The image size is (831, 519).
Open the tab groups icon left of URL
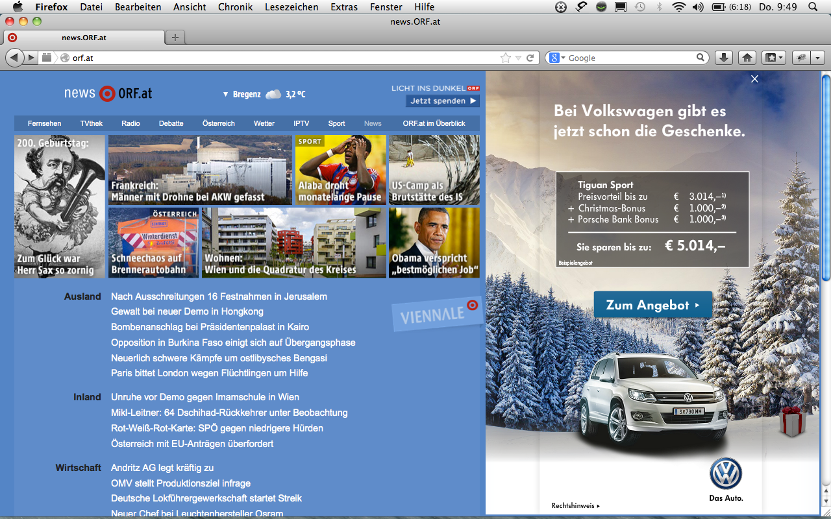point(47,58)
